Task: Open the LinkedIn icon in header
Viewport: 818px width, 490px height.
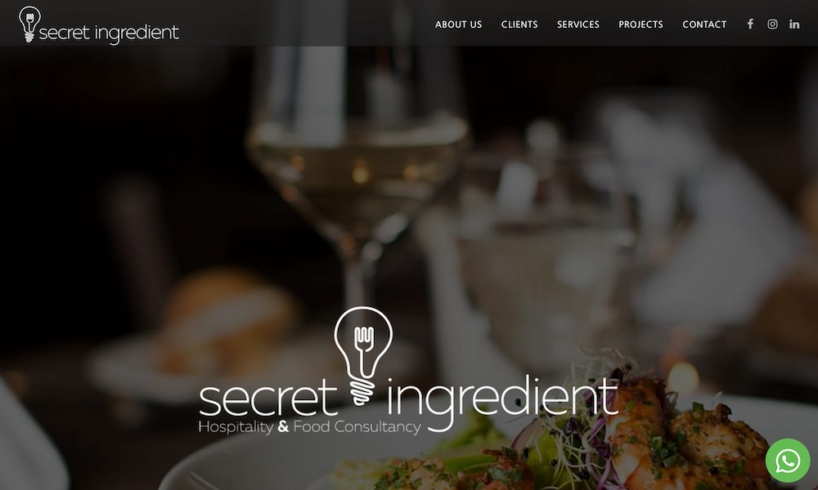Action: coord(794,24)
